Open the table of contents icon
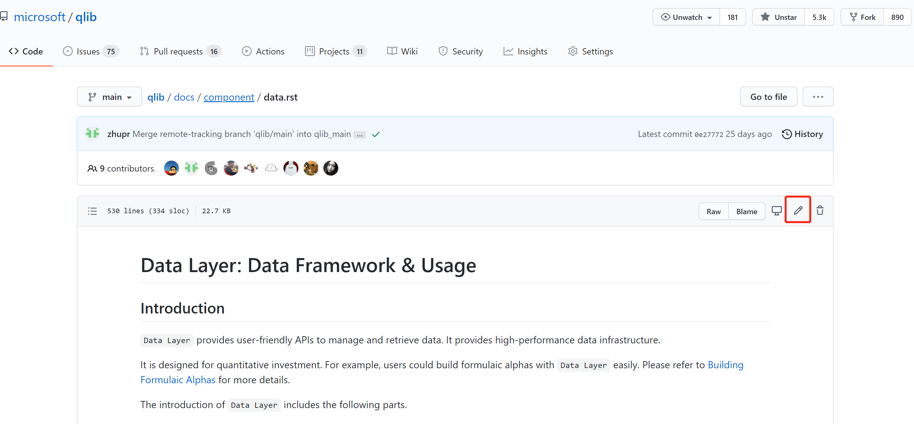The width and height of the screenshot is (914, 424). [92, 211]
